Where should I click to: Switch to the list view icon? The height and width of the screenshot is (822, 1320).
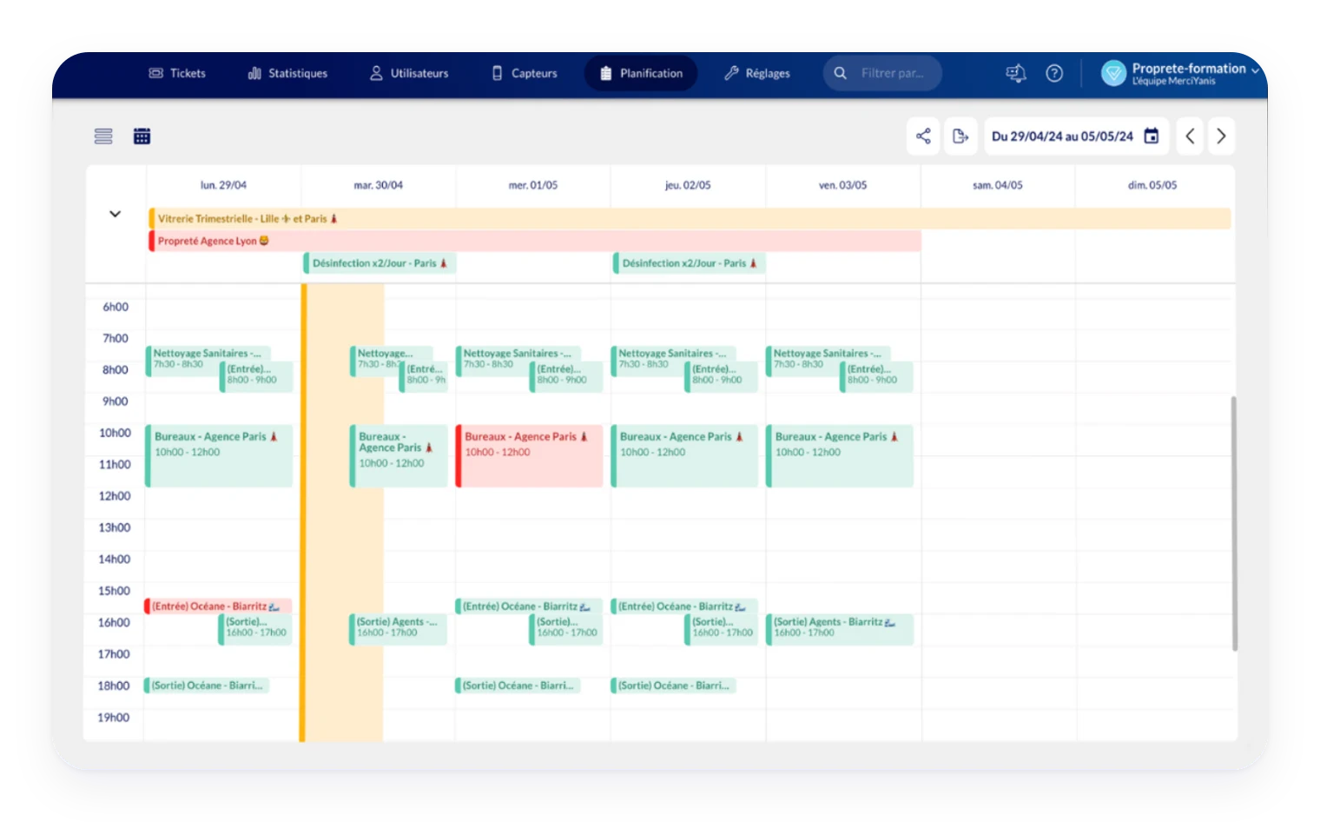(103, 136)
